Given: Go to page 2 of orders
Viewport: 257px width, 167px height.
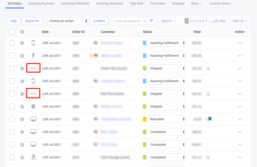Looking at the screenshot, I should point(191,21).
